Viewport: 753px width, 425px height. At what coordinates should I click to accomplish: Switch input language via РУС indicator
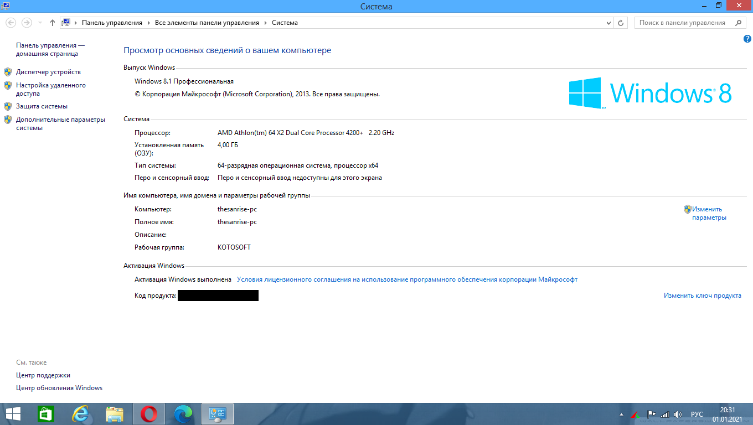tap(697, 414)
